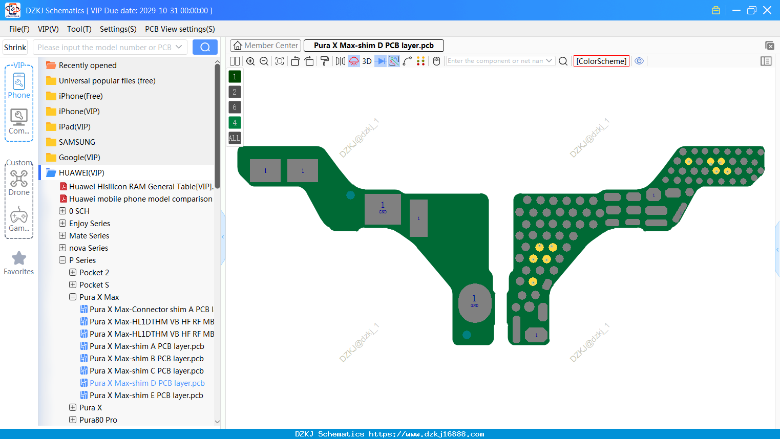Screen dimensions: 780x439
Task: Collapse the Pura X Max node
Action: pos(73,297)
